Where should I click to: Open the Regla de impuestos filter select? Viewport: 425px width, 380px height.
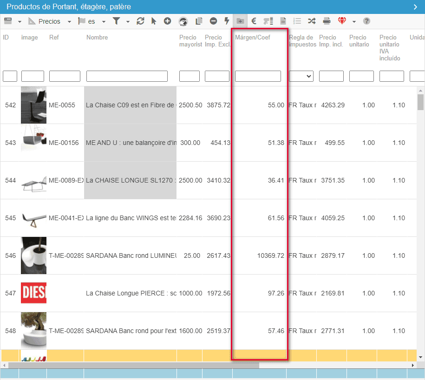pos(301,76)
